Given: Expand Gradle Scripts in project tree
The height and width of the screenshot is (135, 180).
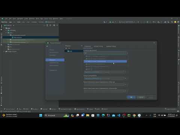Looking at the screenshot, I should coord(4,51).
